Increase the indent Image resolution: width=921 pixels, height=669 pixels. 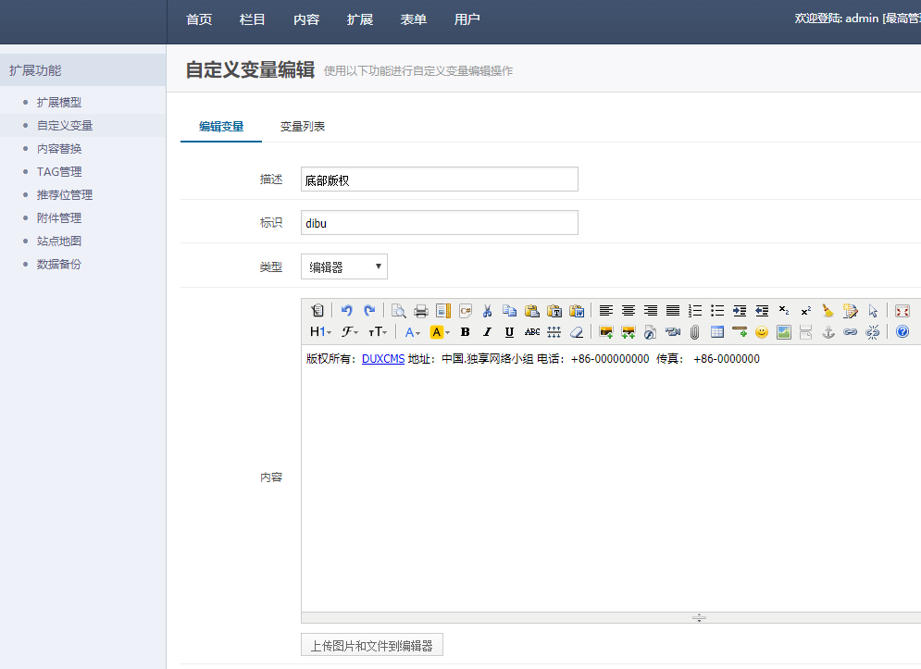[x=740, y=310]
